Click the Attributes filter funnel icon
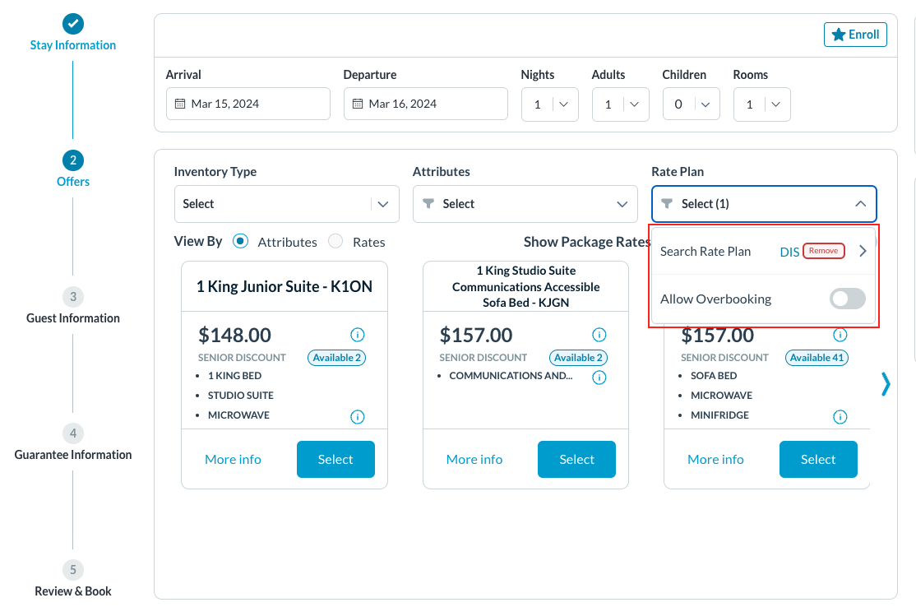The height and width of the screenshot is (607, 916). [428, 204]
